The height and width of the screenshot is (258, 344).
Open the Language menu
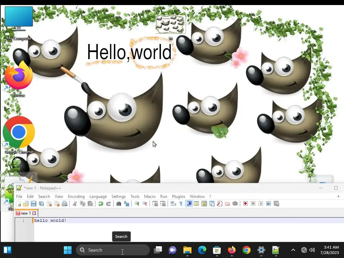point(98,196)
